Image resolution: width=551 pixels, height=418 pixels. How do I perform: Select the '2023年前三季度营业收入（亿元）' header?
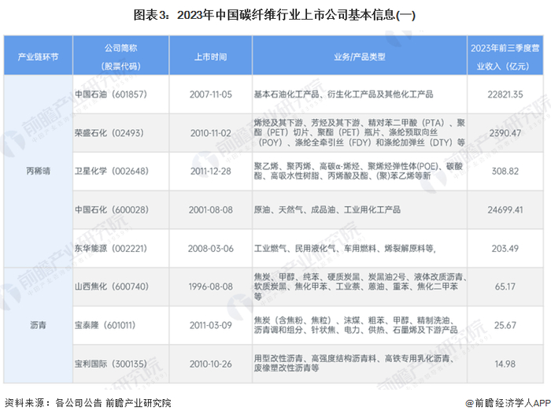pos(505,55)
